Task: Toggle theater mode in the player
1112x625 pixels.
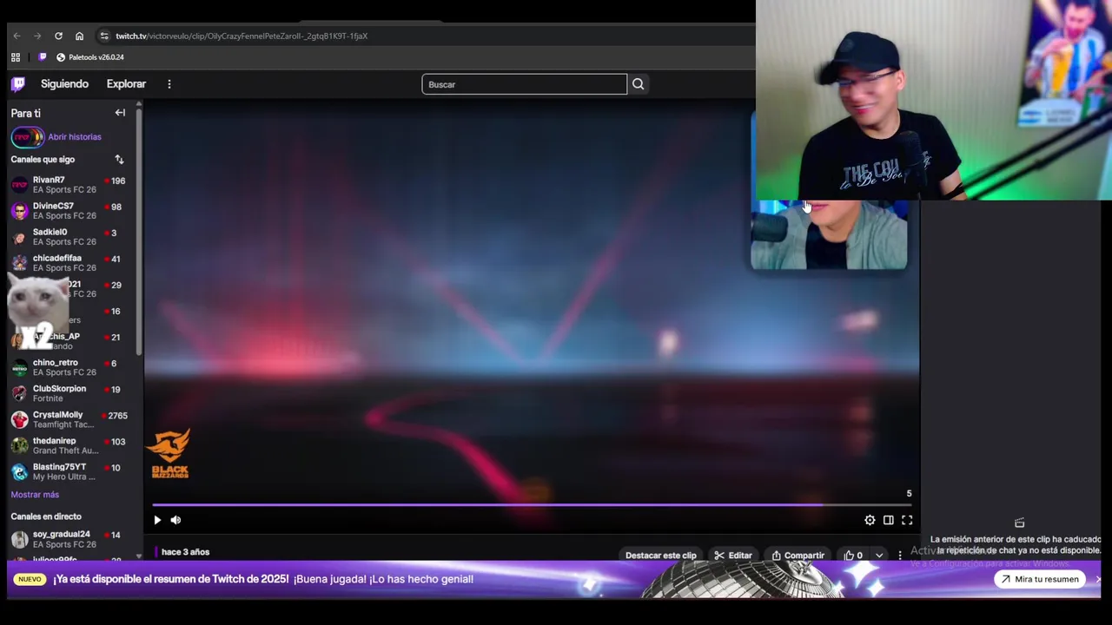Action: (888, 520)
